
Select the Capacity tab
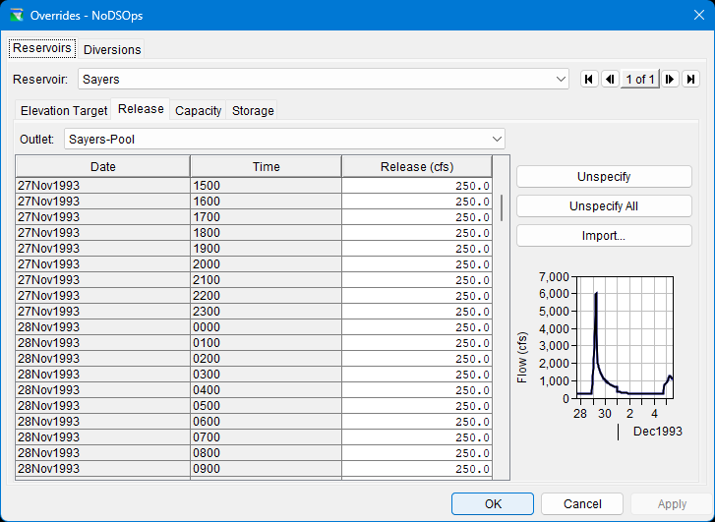(x=198, y=110)
